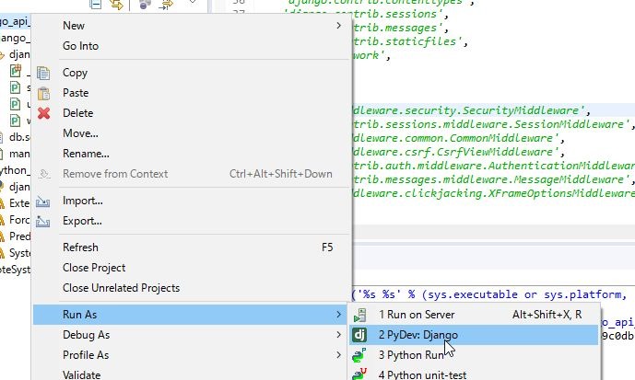The image size is (635, 380).
Task: Expand the Profile As submenu arrow
Action: click(339, 355)
